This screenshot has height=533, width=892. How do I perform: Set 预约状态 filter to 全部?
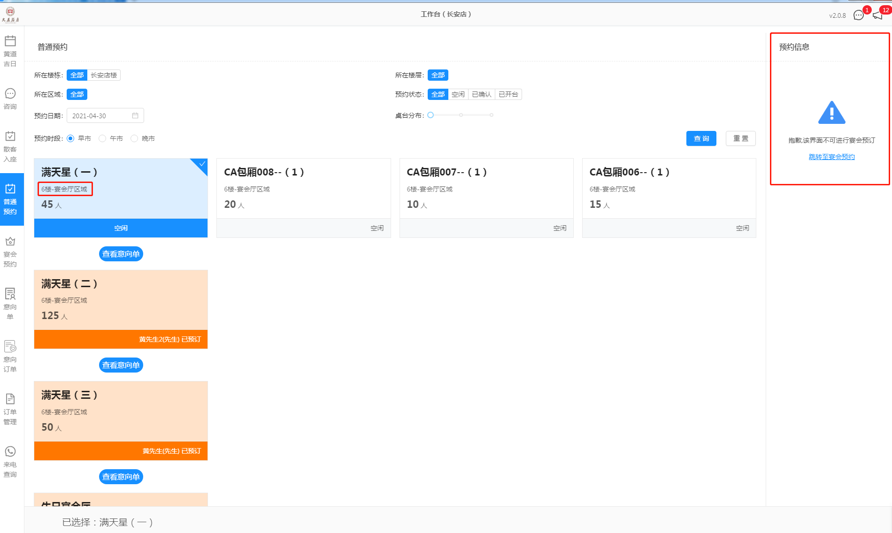pos(438,94)
